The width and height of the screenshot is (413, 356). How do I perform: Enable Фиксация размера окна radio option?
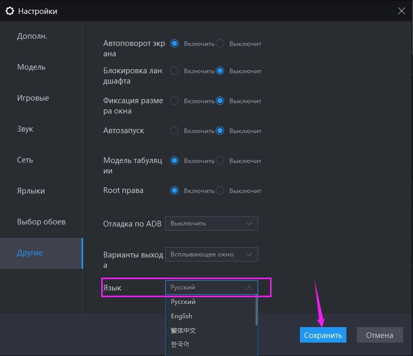174,101
